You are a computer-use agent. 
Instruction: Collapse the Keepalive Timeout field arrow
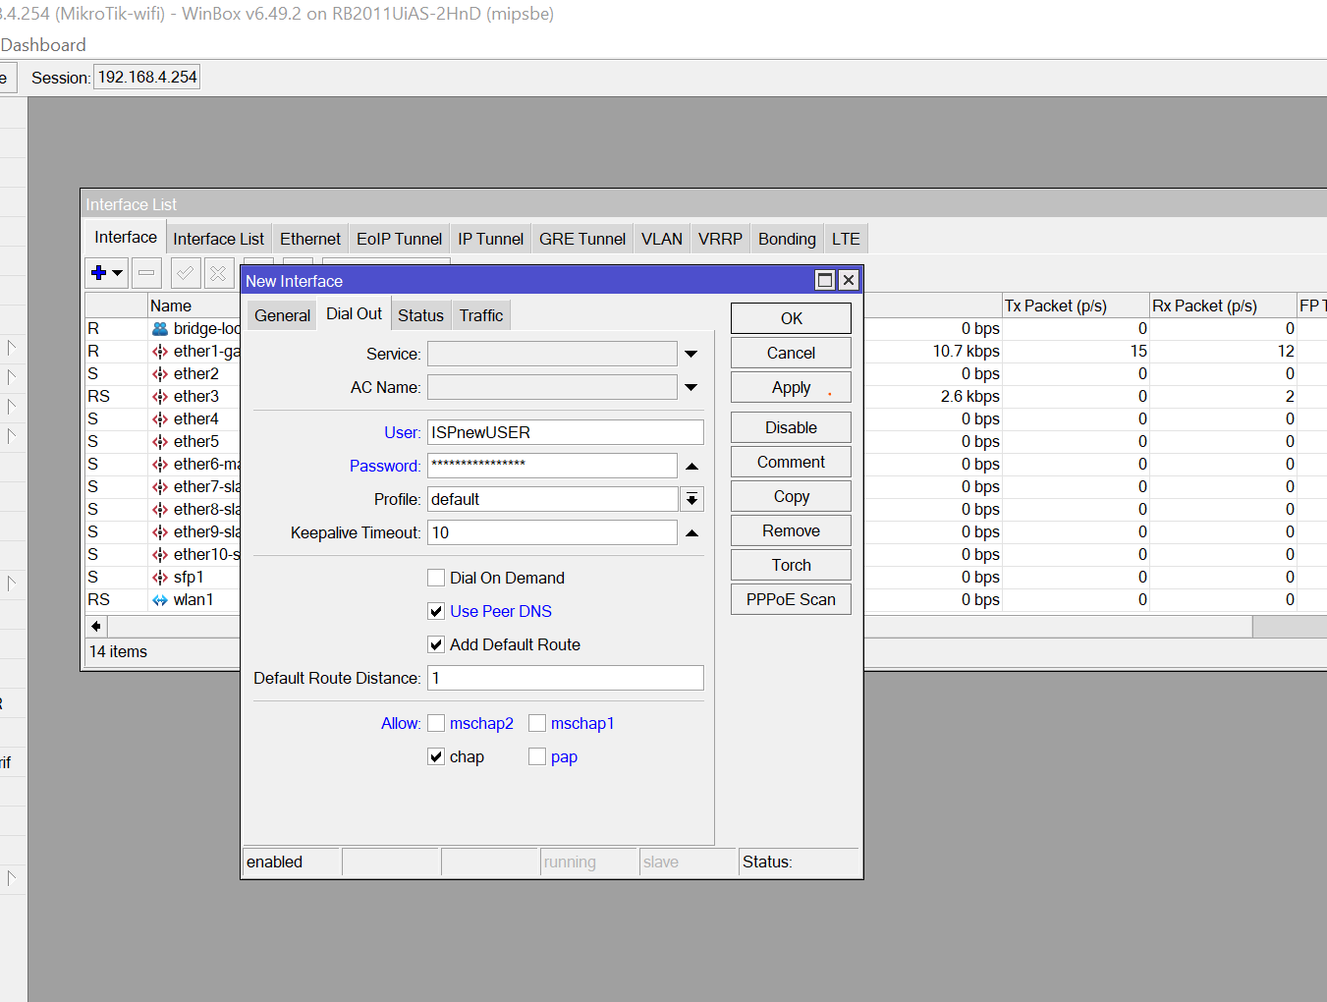pos(691,532)
